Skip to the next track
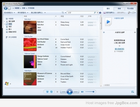Image resolution: width=140 pixels, height=107 pixels. click(x=76, y=92)
